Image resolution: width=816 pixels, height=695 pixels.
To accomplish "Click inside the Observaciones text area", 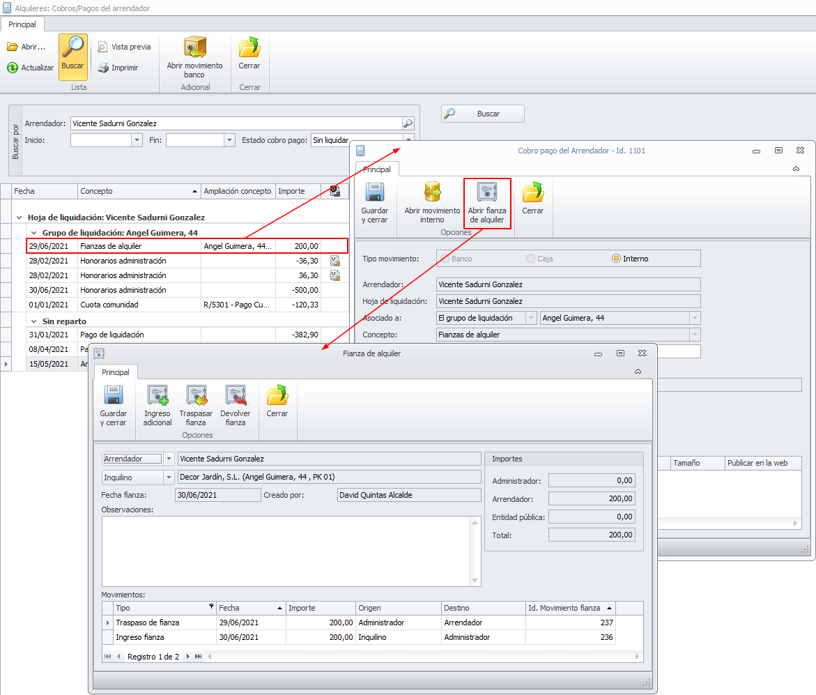I will (x=286, y=551).
